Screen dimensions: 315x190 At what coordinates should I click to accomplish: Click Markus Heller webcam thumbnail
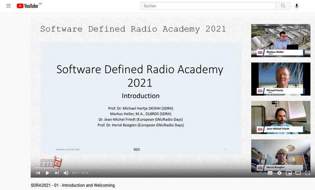tap(281, 41)
